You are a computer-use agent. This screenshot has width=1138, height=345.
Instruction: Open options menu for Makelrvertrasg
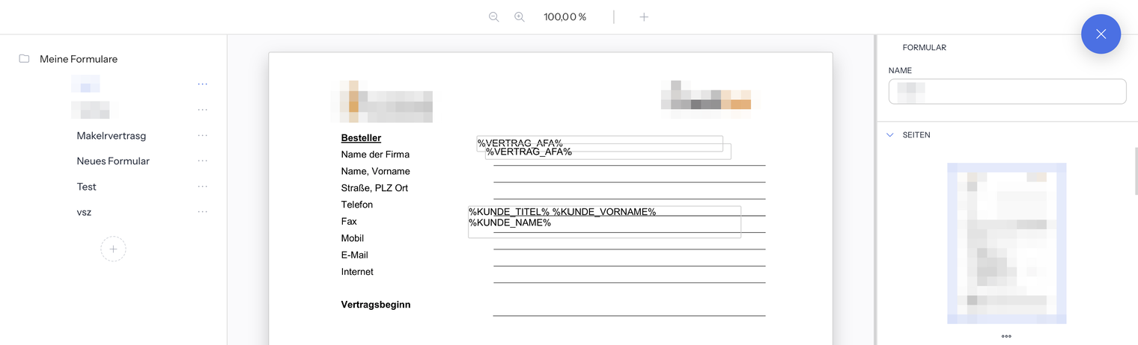(x=202, y=136)
